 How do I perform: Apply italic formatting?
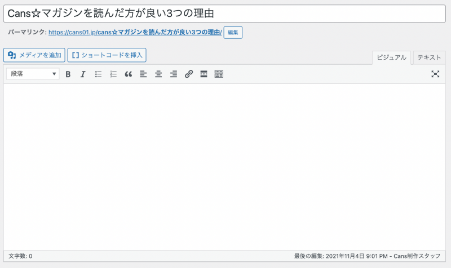(83, 74)
